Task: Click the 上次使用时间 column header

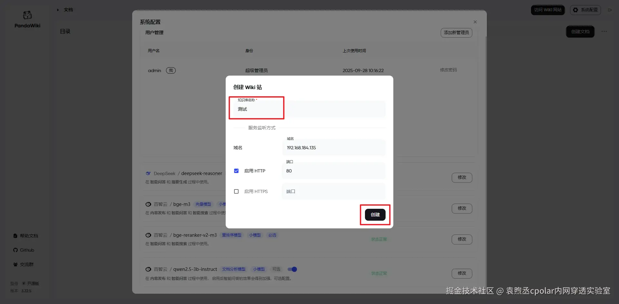Action: (x=354, y=51)
